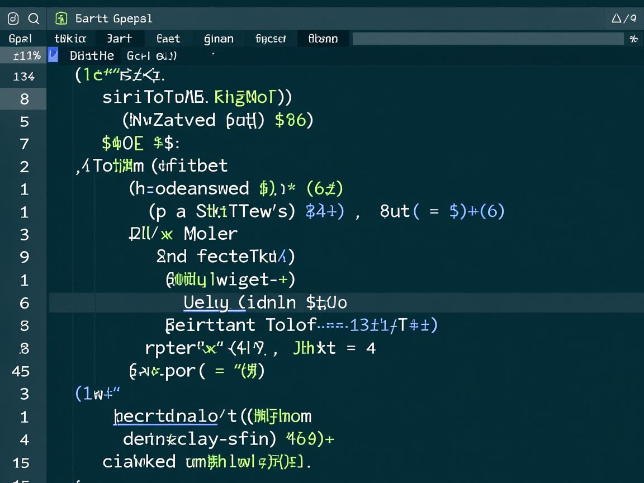Viewport: 644px width, 483px height.
Task: Click the 11% zoom indicator
Action: click(x=27, y=55)
